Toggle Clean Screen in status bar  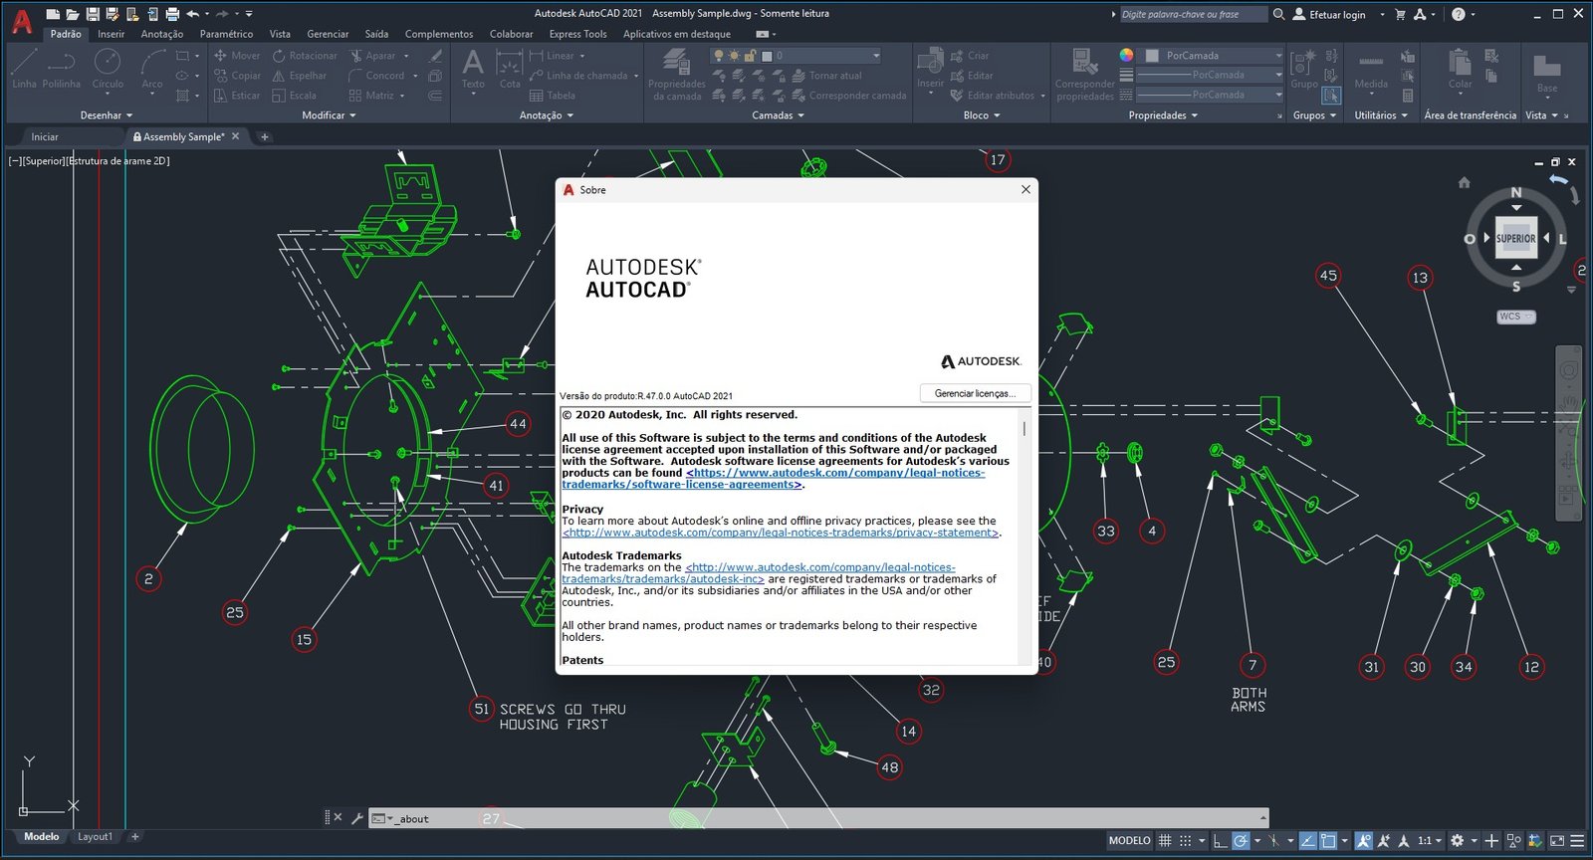pyautogui.click(x=1557, y=840)
